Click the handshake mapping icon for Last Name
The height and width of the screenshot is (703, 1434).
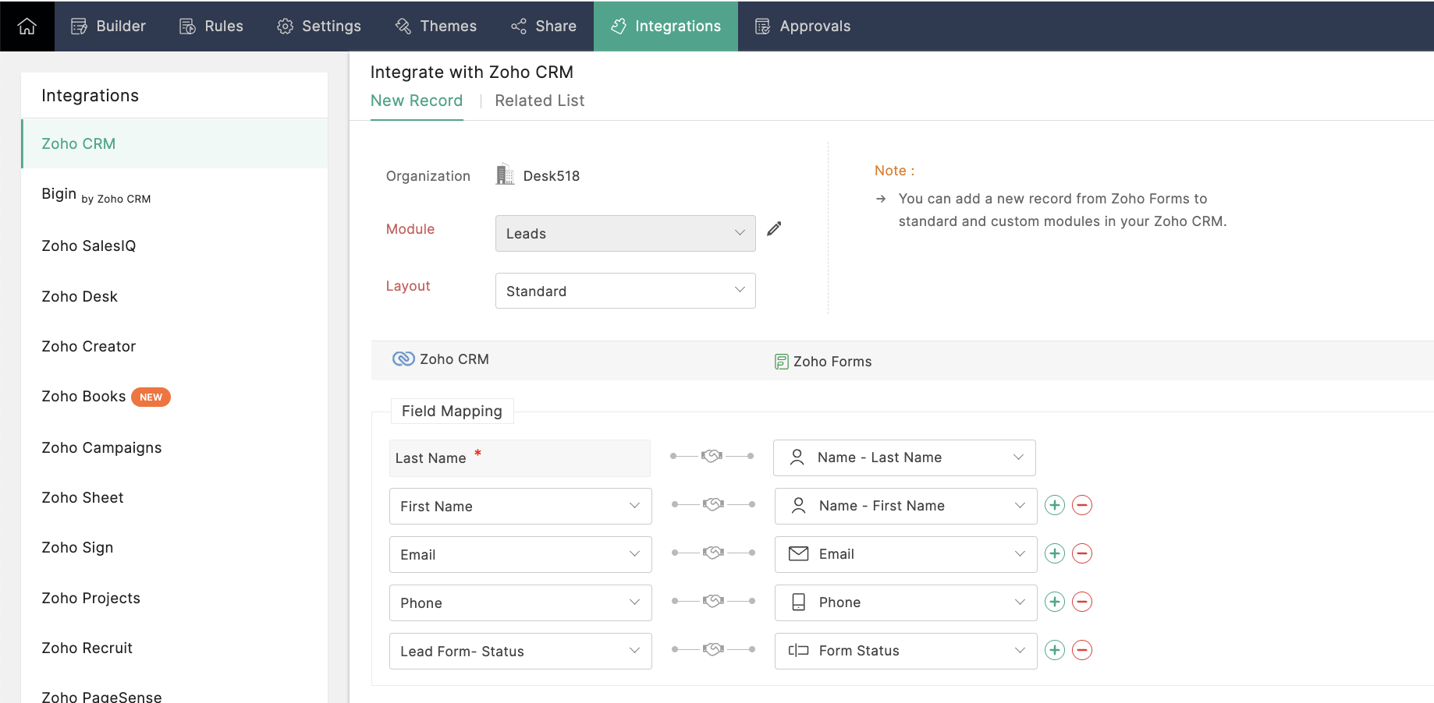tap(712, 456)
